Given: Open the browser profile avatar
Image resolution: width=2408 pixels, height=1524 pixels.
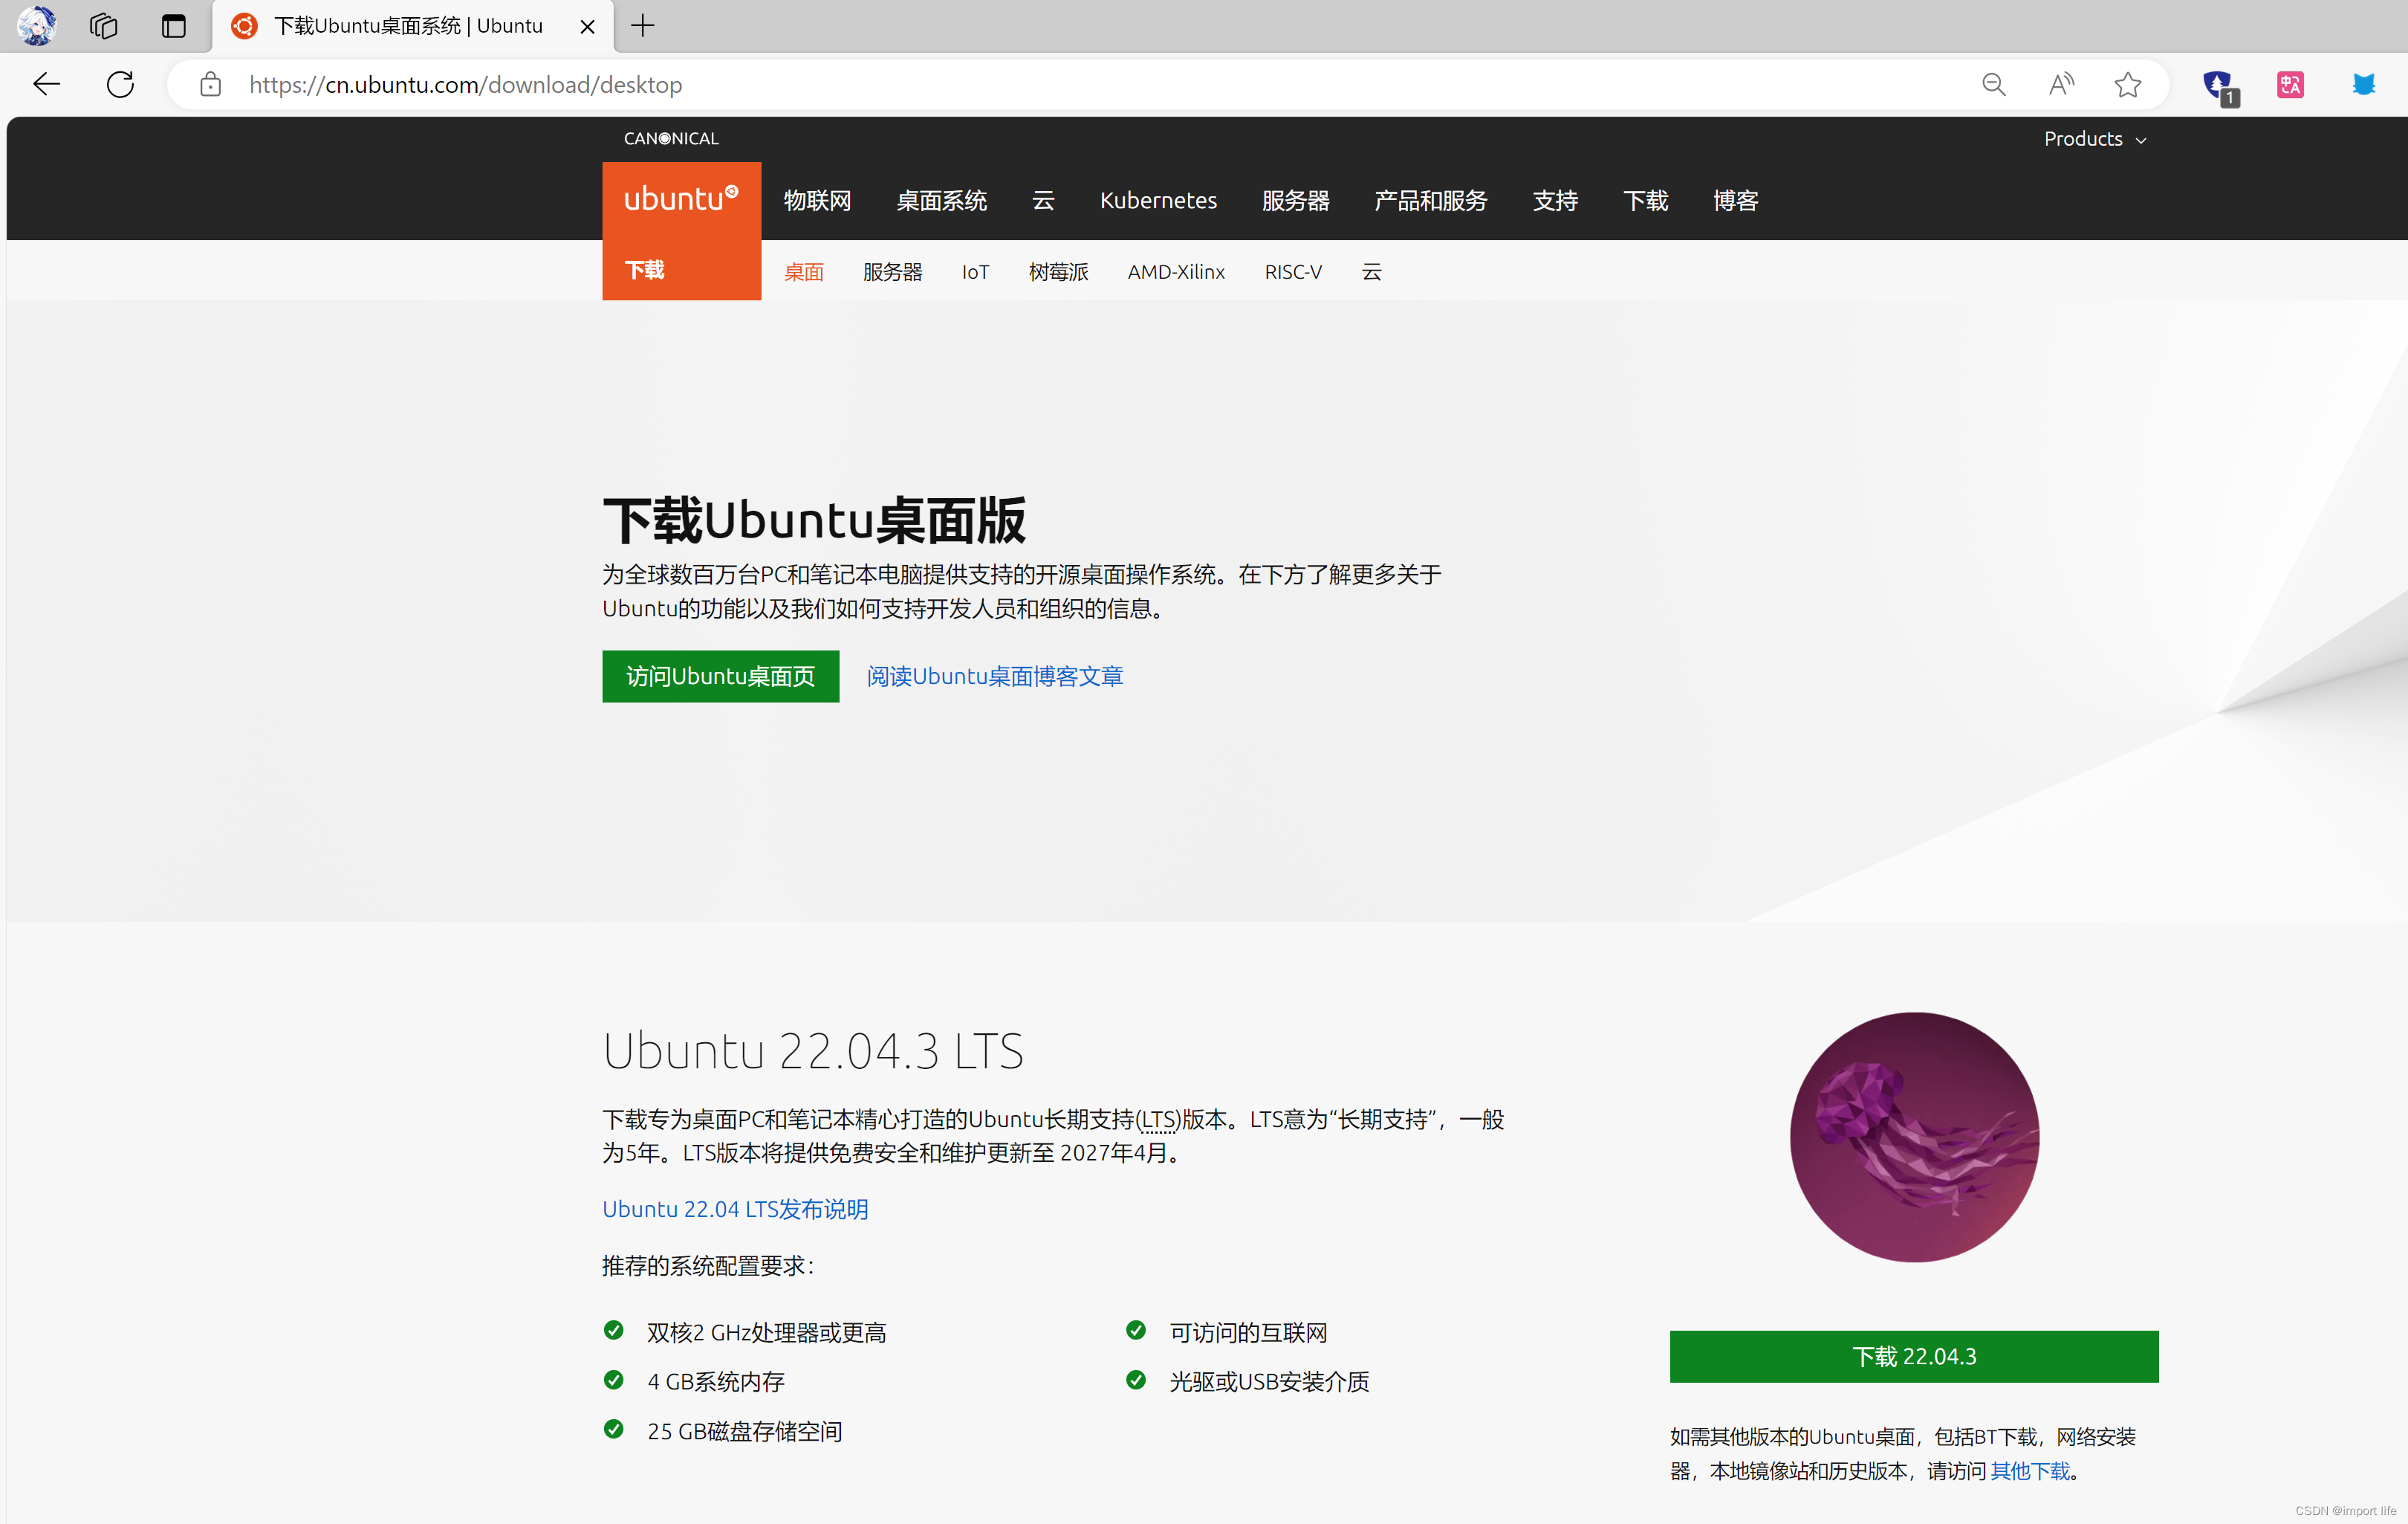Looking at the screenshot, I should coord(37,25).
